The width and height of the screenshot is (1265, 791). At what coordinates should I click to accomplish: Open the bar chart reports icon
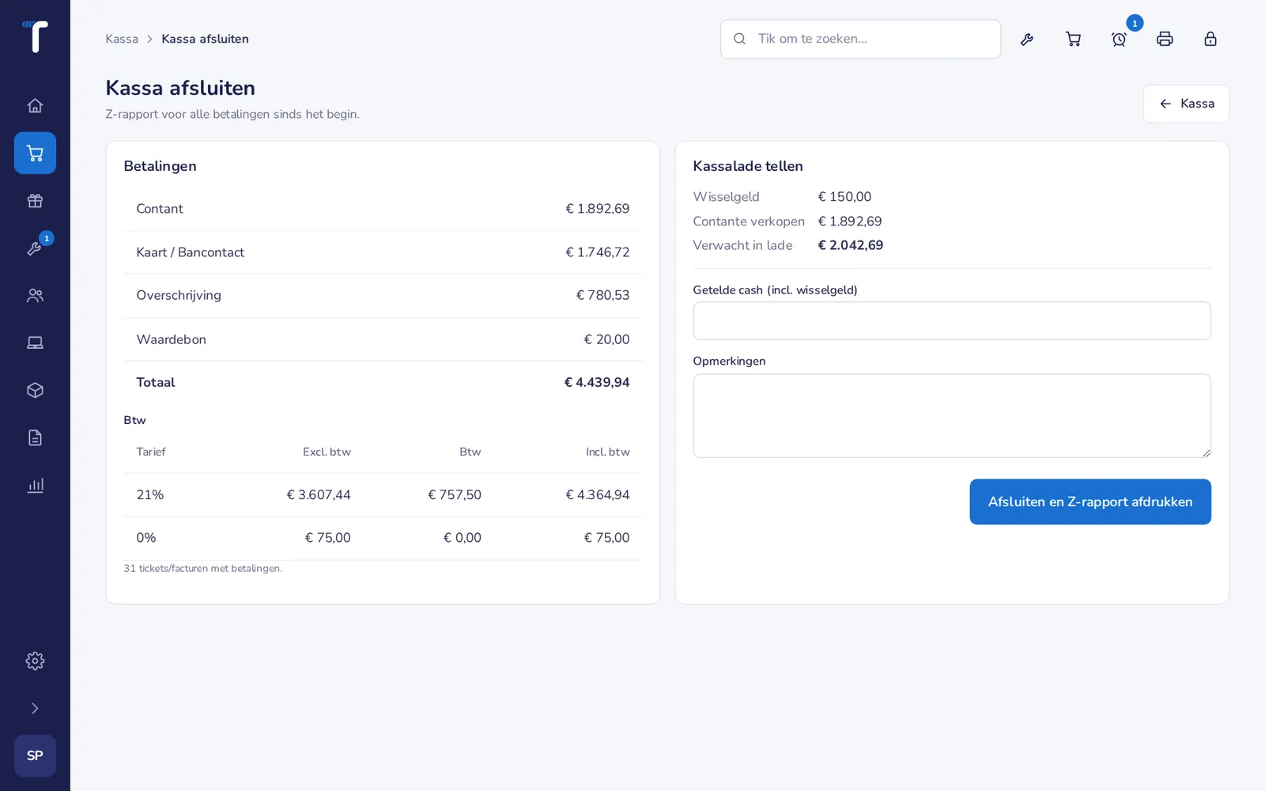coord(35,485)
